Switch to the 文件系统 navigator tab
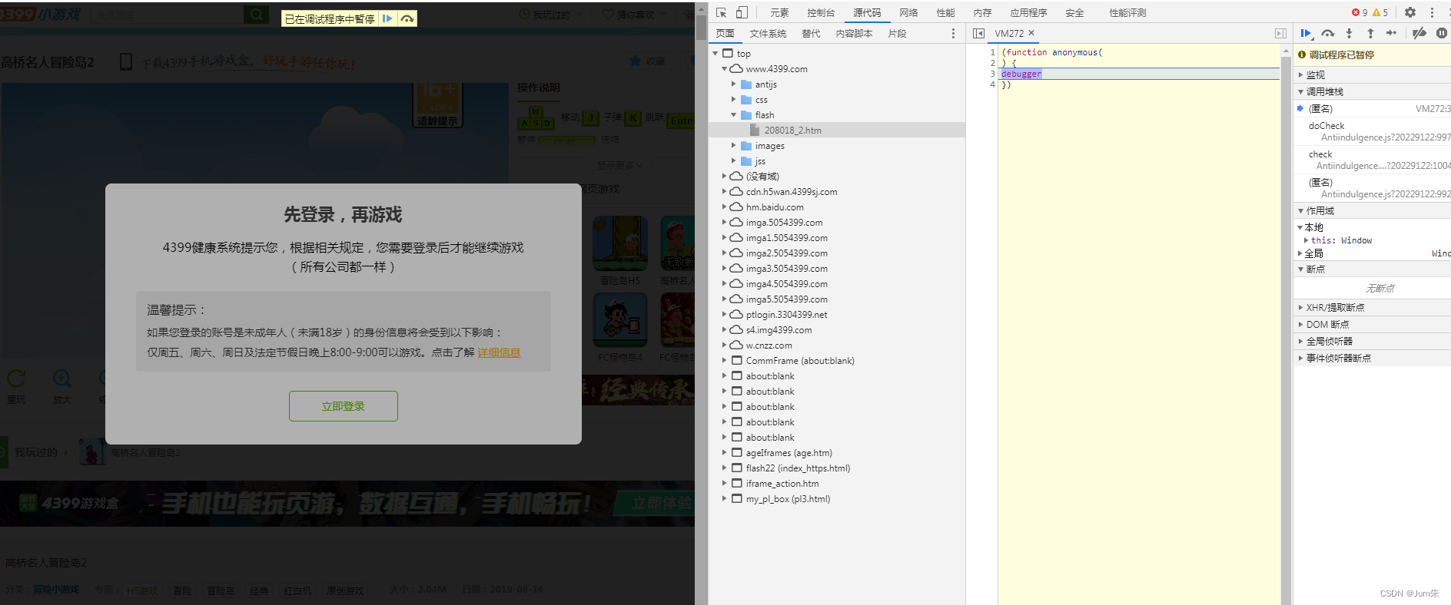This screenshot has height=605, width=1451. (768, 33)
